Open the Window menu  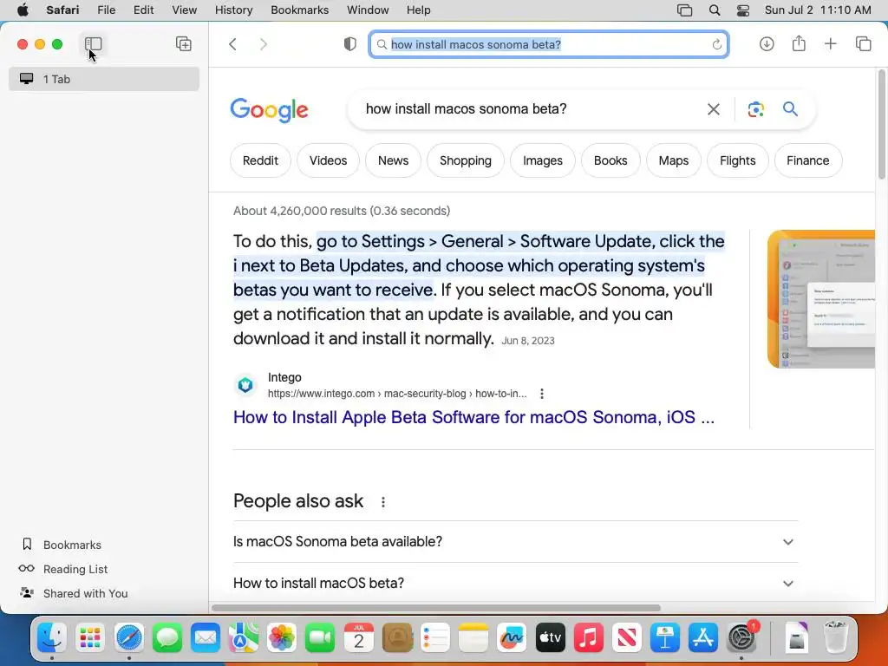368,10
